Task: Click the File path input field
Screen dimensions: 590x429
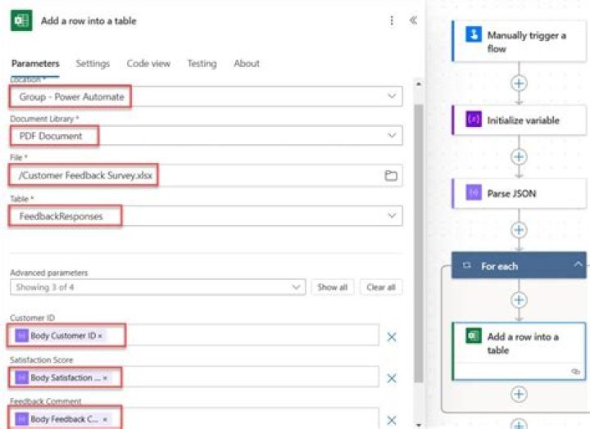Action: [206, 175]
